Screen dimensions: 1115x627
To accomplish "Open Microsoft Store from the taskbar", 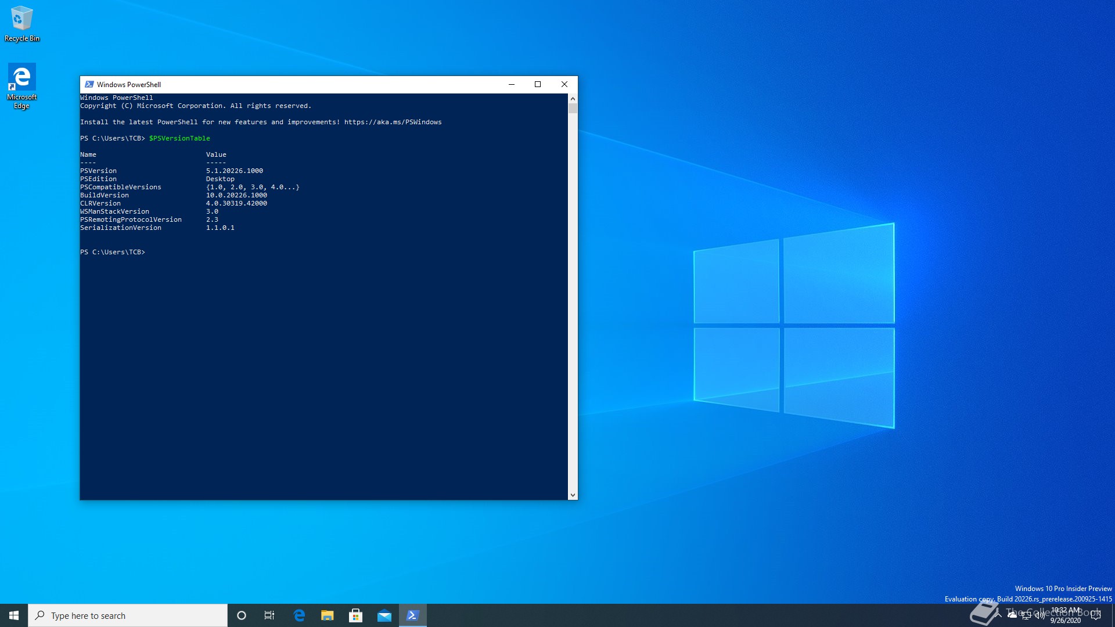I will tap(356, 615).
